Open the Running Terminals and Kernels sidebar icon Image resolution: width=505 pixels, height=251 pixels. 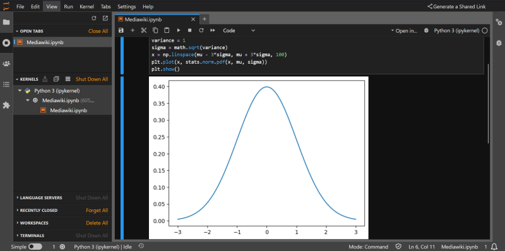coord(6,43)
